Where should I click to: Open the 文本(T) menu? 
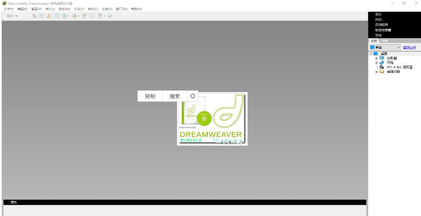click(79, 9)
